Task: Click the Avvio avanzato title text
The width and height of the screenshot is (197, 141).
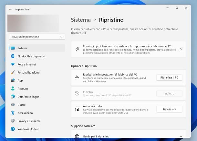Action: (92, 106)
